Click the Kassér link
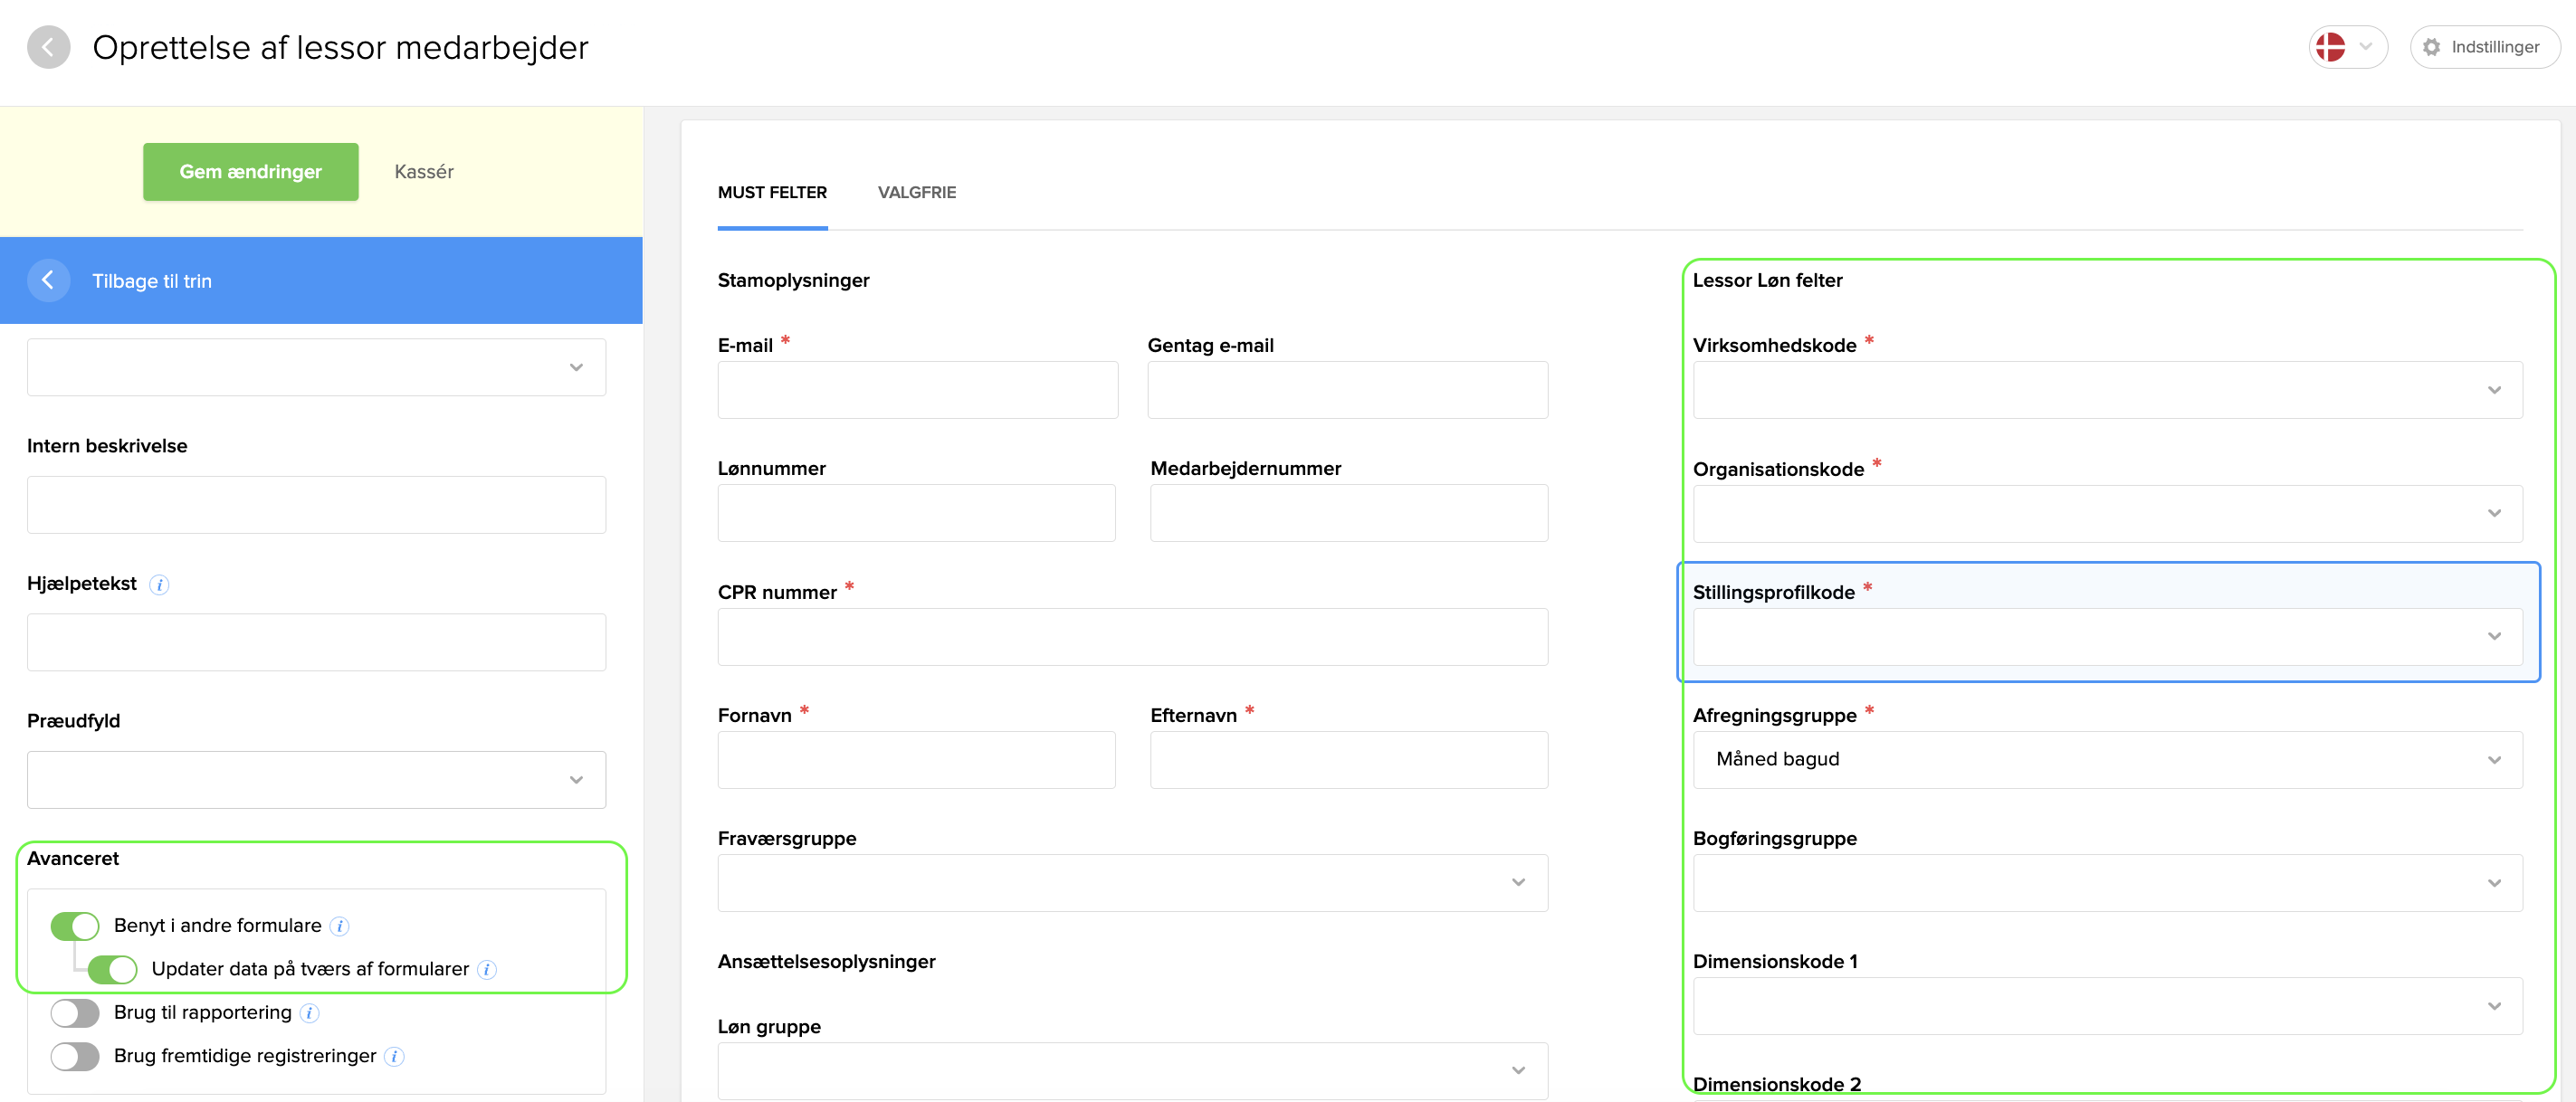2576x1102 pixels. point(424,172)
